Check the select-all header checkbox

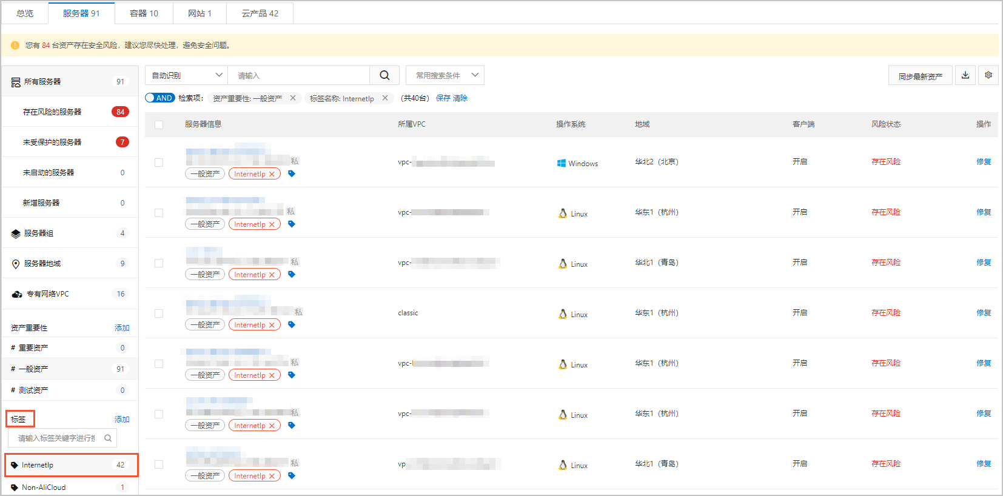pyautogui.click(x=159, y=124)
